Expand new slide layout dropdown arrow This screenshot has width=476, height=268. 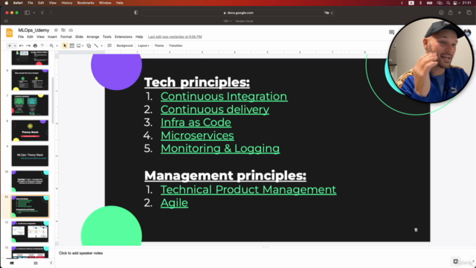[15, 46]
